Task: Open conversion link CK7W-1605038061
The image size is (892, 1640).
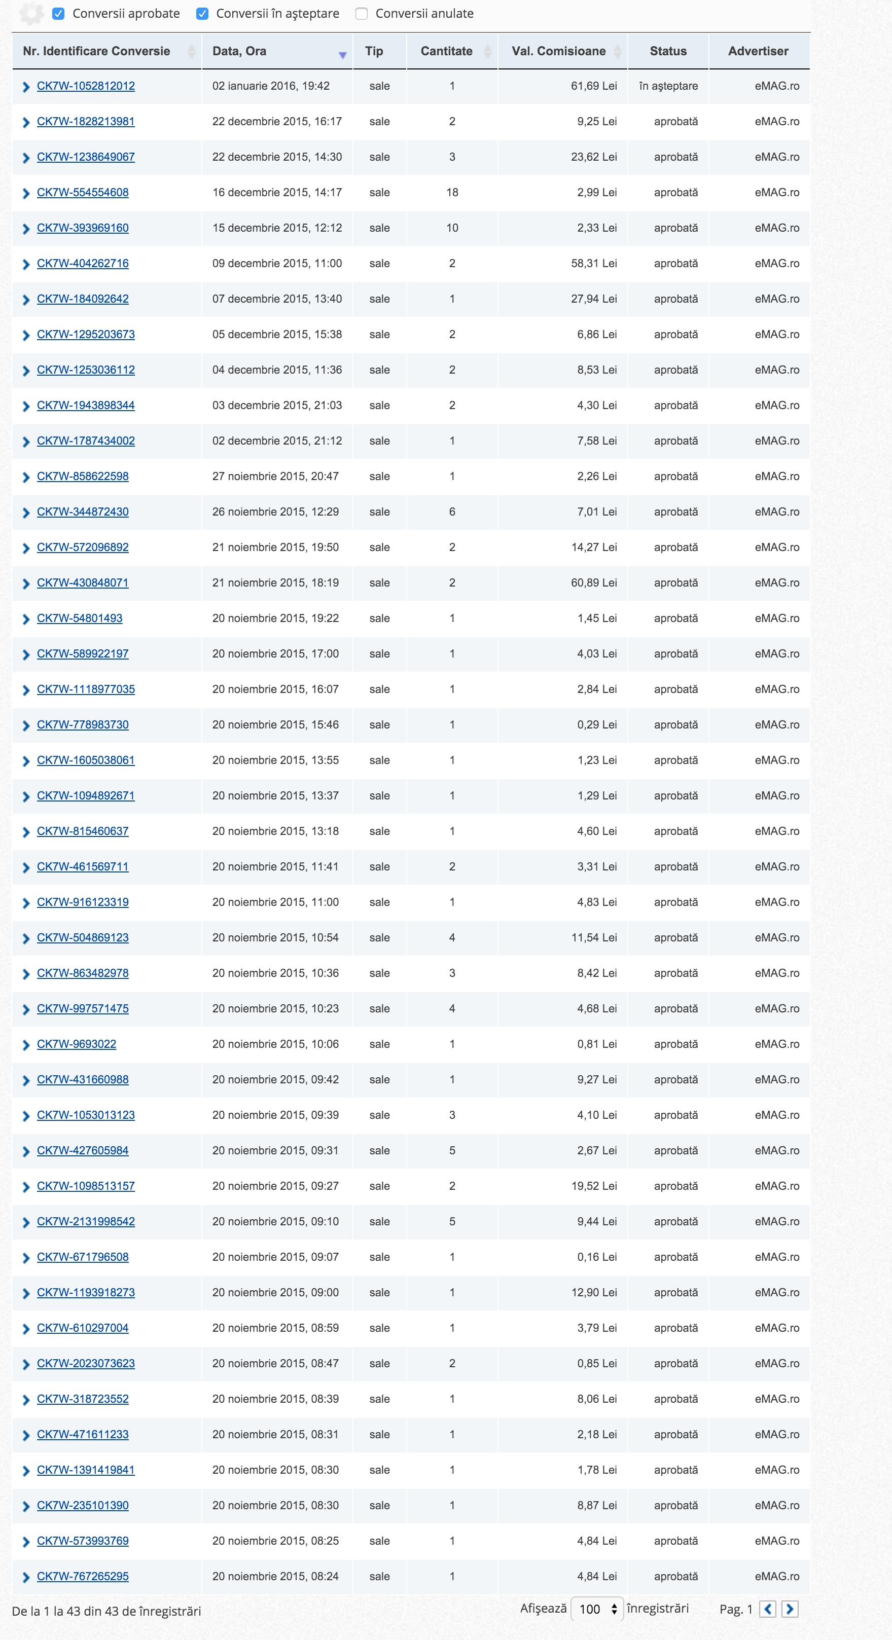Action: pyautogui.click(x=86, y=760)
